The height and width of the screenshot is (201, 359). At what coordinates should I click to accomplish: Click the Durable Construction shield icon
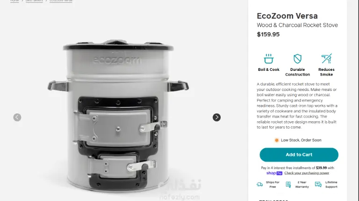pyautogui.click(x=297, y=59)
